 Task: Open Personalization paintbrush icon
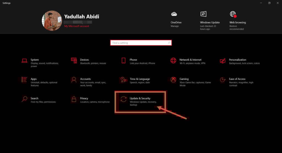[223, 61]
